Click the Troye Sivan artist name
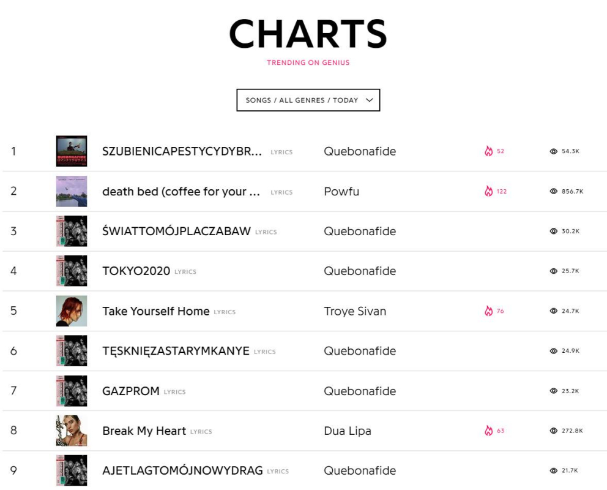The width and height of the screenshot is (607, 490). [x=355, y=311]
